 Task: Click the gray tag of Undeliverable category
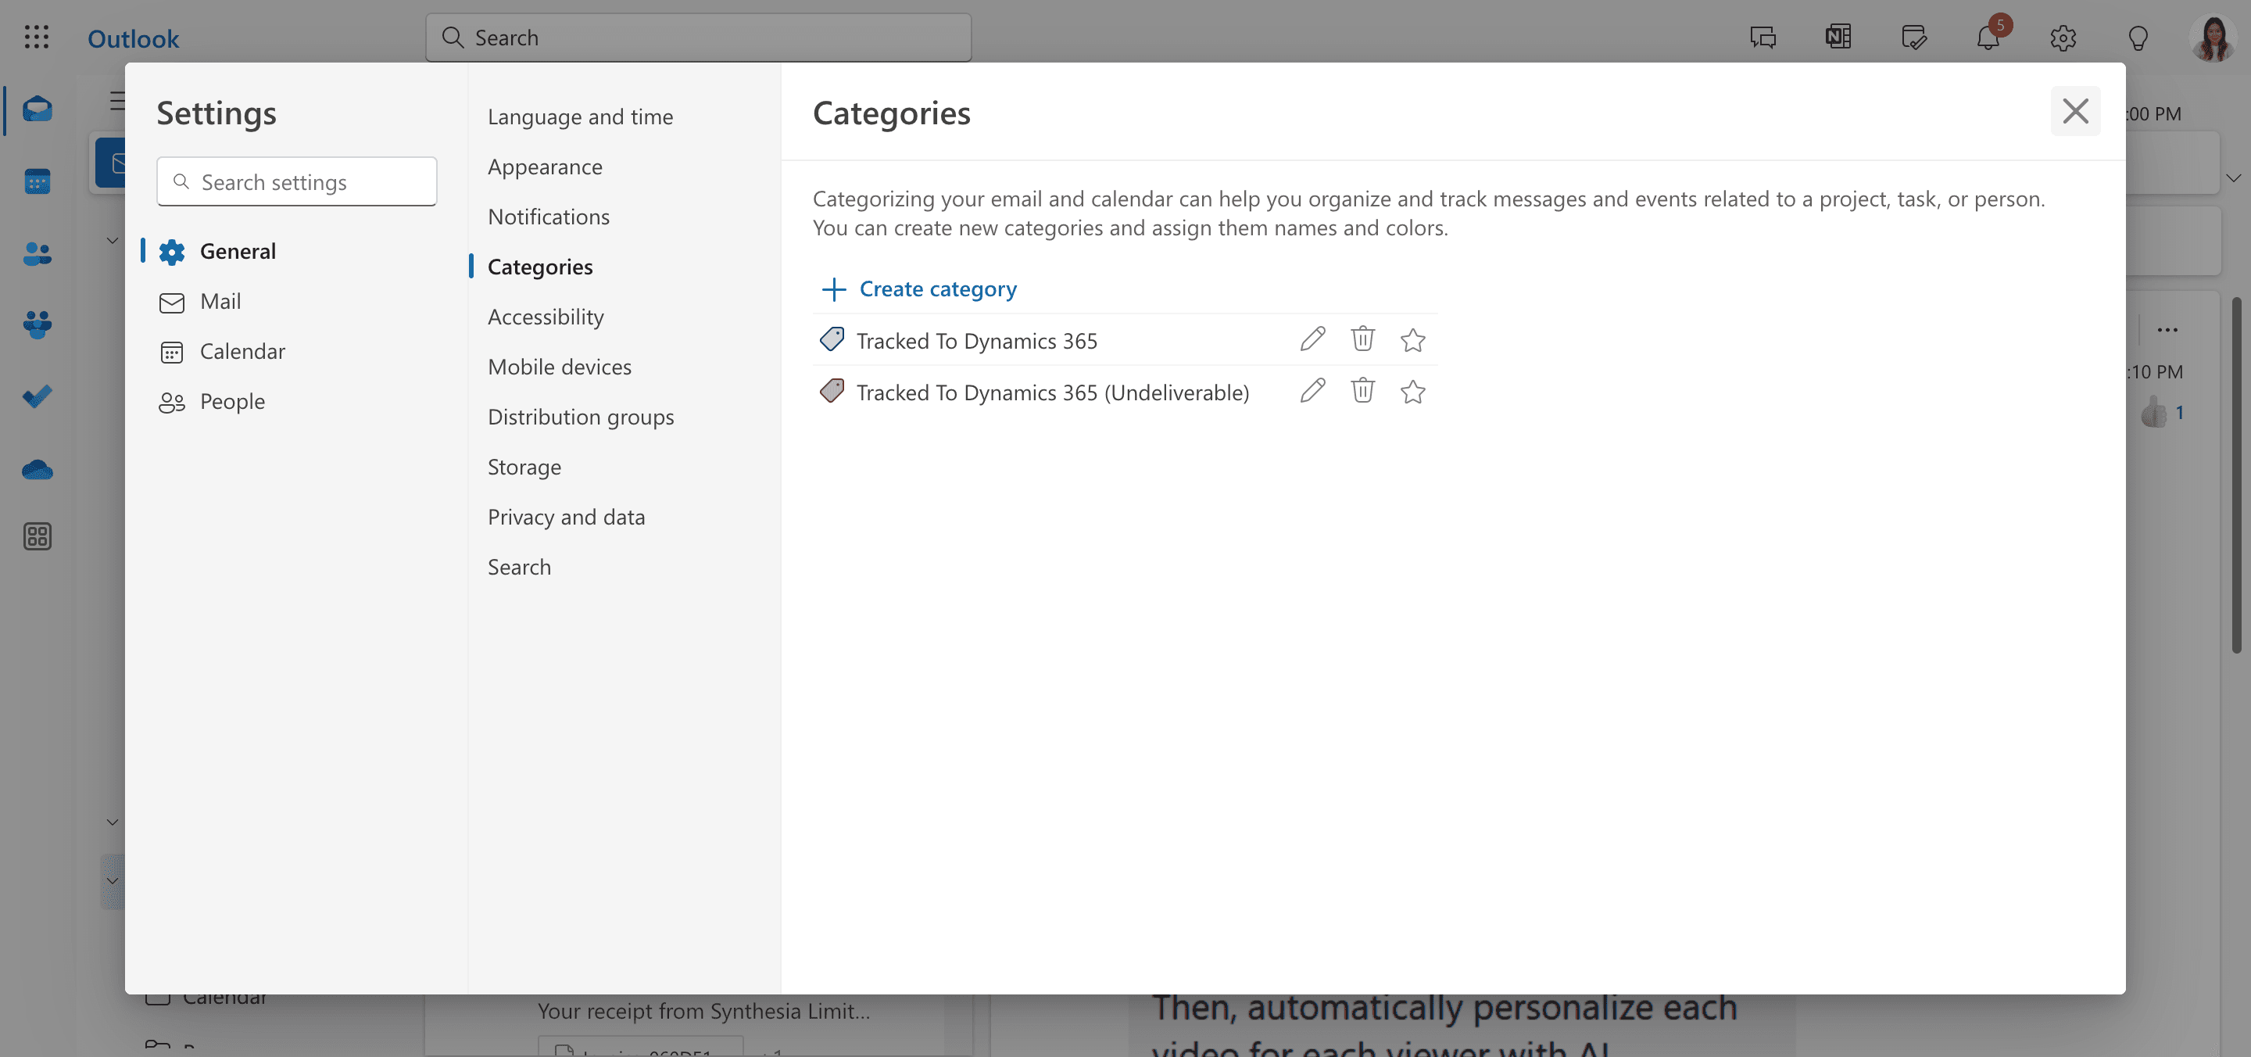tap(832, 391)
